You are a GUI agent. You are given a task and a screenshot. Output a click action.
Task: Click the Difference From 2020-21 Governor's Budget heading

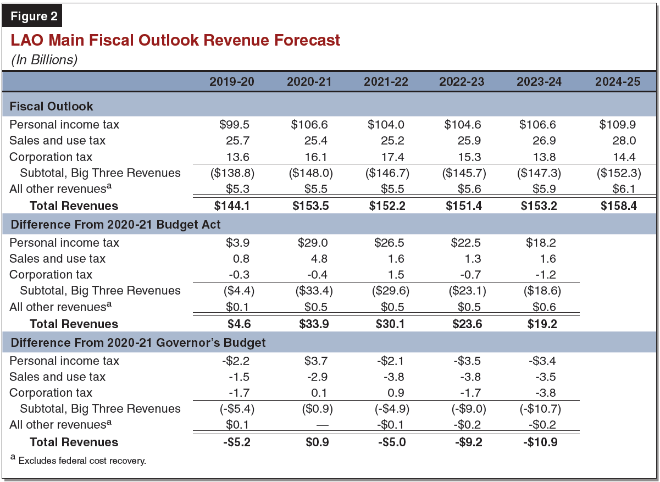(138, 342)
